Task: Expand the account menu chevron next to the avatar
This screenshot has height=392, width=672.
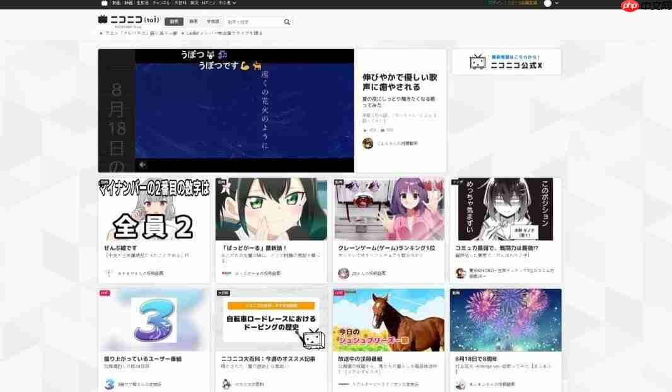Action: (x=557, y=3)
